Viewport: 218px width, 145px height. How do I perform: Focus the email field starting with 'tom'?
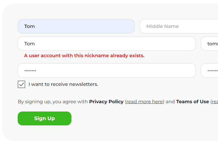209,44
